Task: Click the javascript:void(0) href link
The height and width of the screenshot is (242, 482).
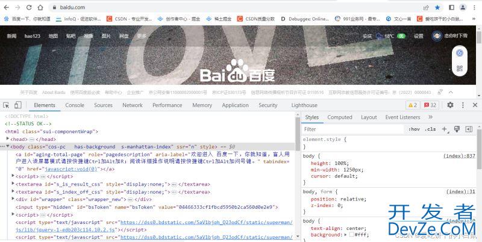Action: tap(71, 169)
